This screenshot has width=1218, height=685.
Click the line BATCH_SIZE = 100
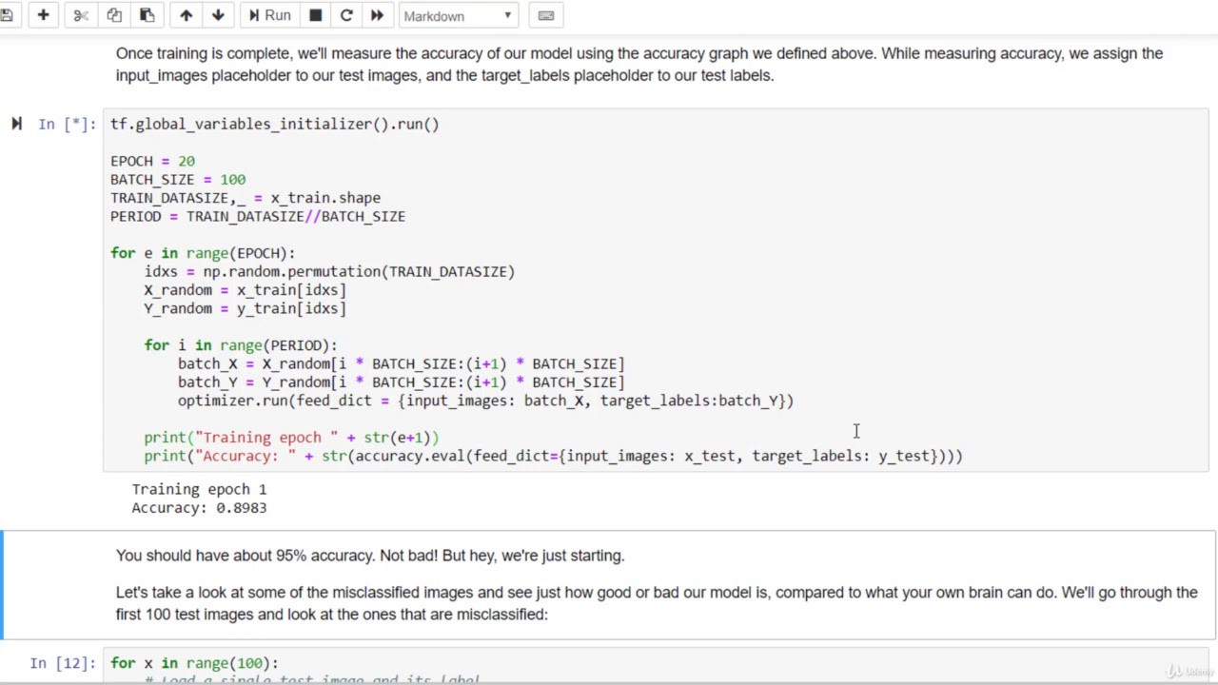[x=178, y=179]
